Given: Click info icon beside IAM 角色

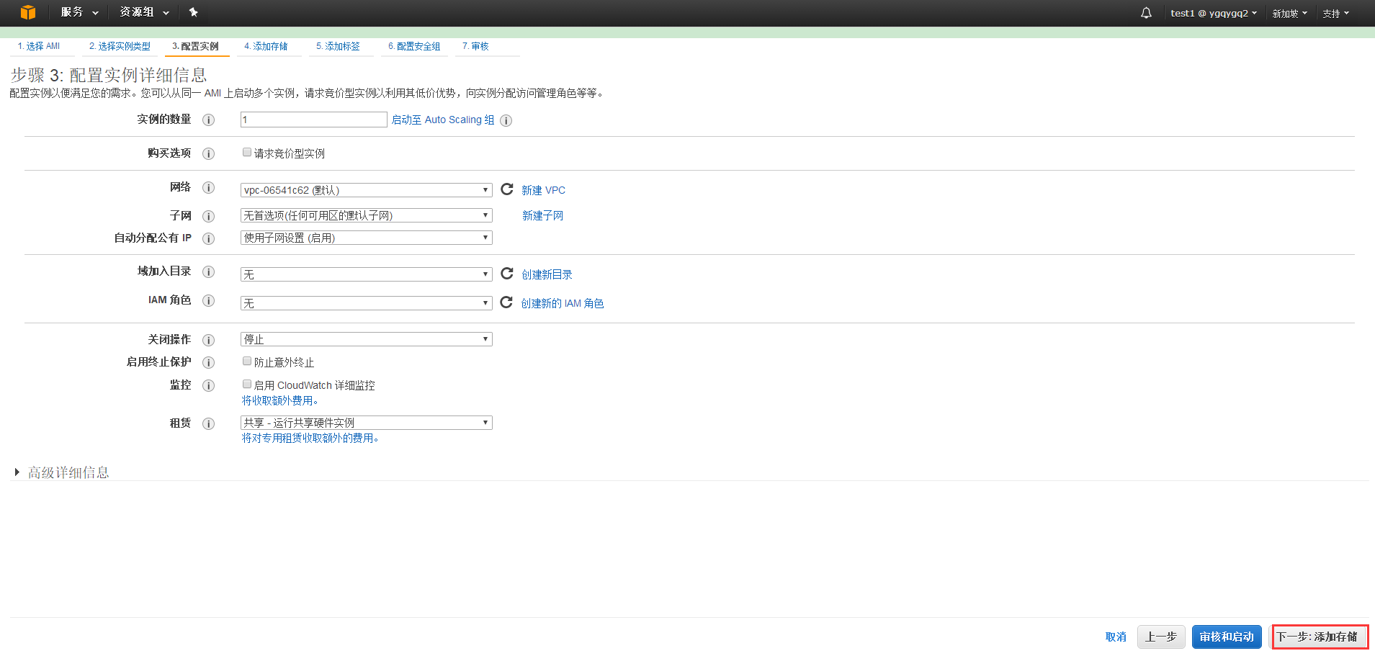Looking at the screenshot, I should [x=208, y=300].
